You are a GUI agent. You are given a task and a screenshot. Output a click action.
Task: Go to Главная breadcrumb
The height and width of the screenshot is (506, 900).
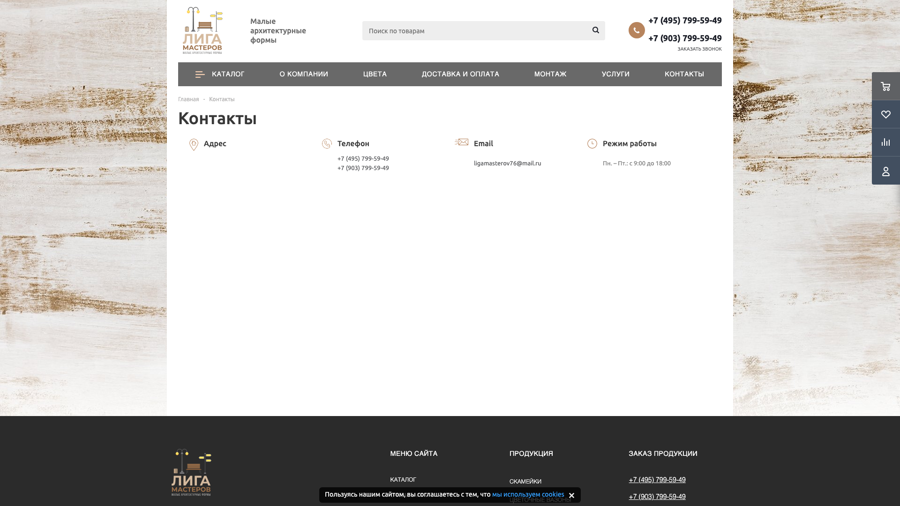(188, 99)
